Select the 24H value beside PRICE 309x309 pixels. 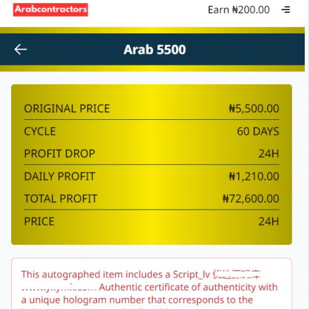269,222
